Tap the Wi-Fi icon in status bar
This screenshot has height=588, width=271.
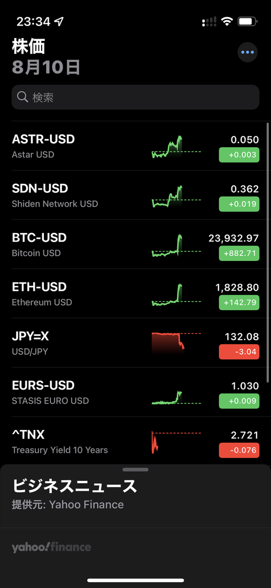click(x=227, y=22)
